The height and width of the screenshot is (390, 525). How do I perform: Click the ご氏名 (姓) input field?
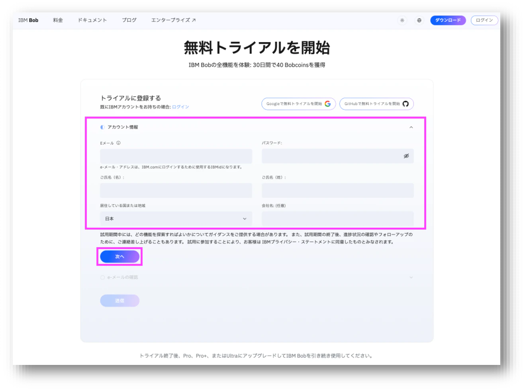tap(338, 191)
